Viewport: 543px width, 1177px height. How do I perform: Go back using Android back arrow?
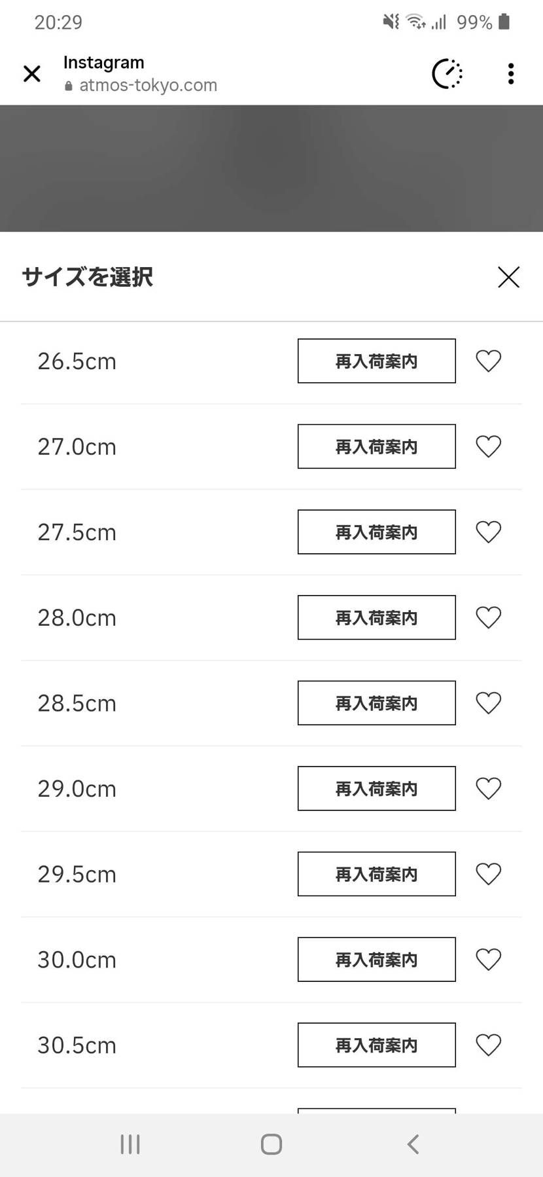click(413, 1144)
